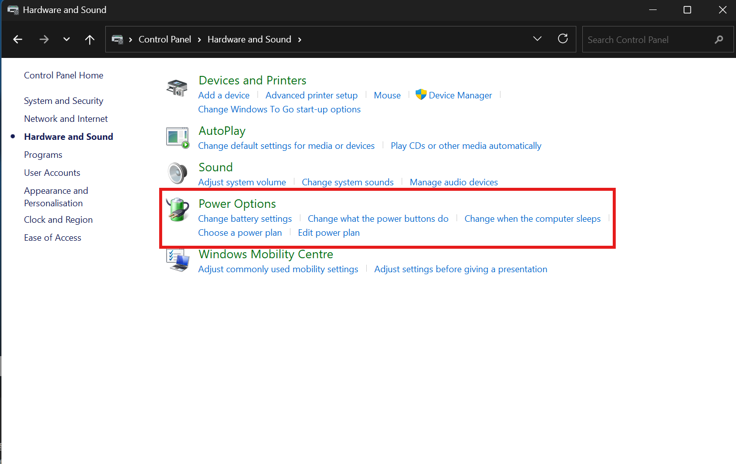
Task: Open the Power Options heading
Action: 237,204
